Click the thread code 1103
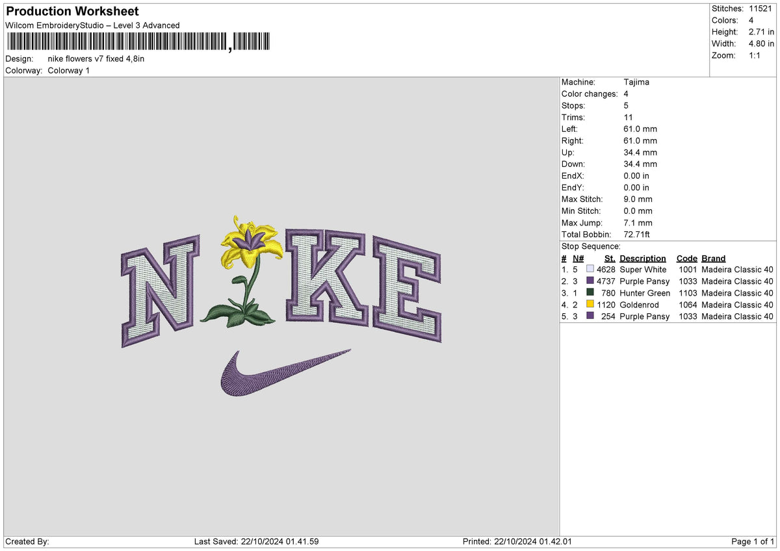The image size is (780, 551). click(x=688, y=293)
